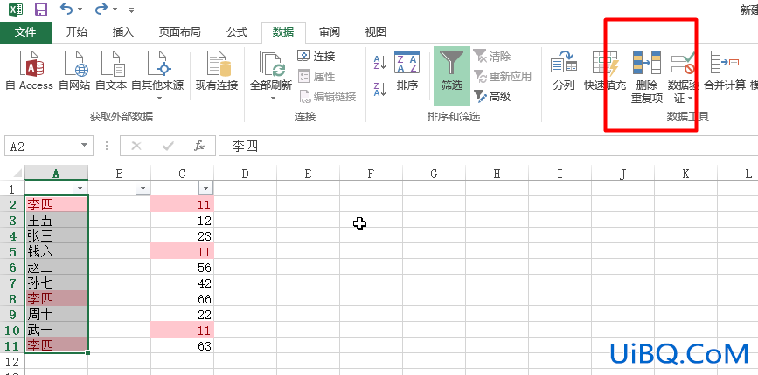
Task: Open filter dropdown in column A header
Action: pos(80,188)
